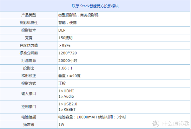
Task: Click the value ＞98%
Action: tap(65, 46)
